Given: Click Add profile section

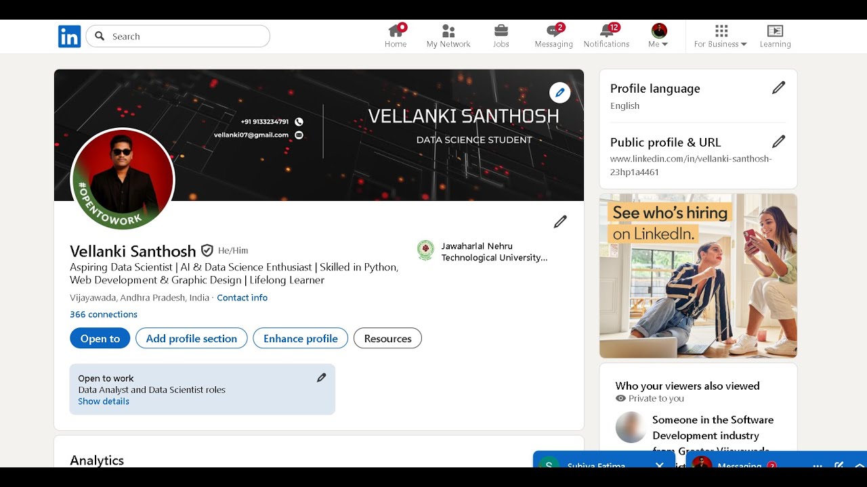Looking at the screenshot, I should [x=192, y=338].
